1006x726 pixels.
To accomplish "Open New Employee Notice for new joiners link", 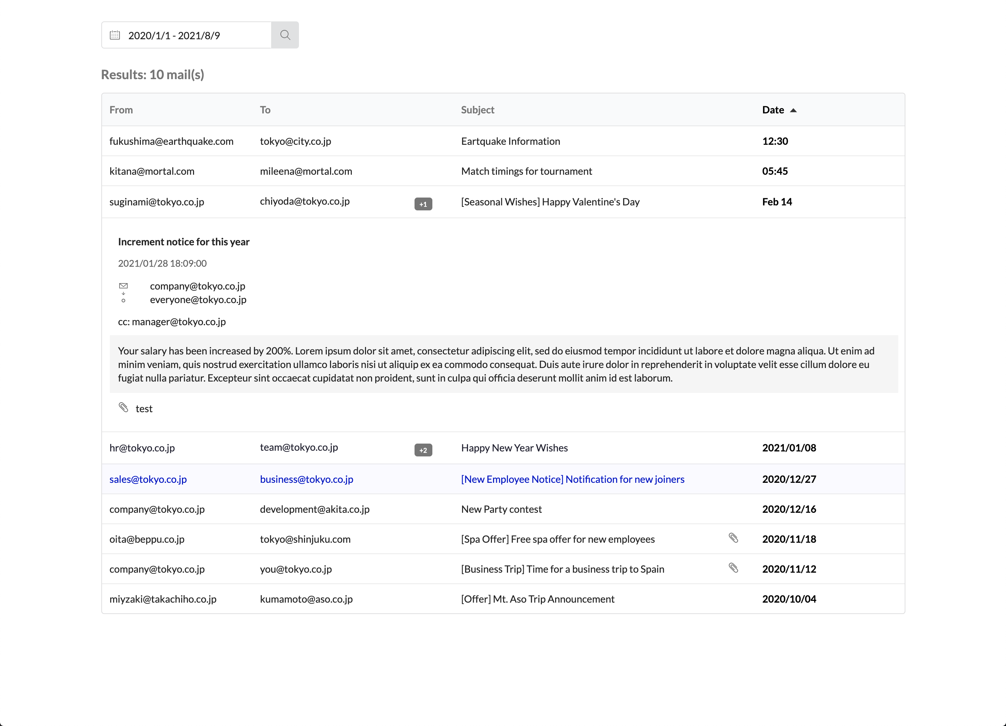I will (573, 479).
